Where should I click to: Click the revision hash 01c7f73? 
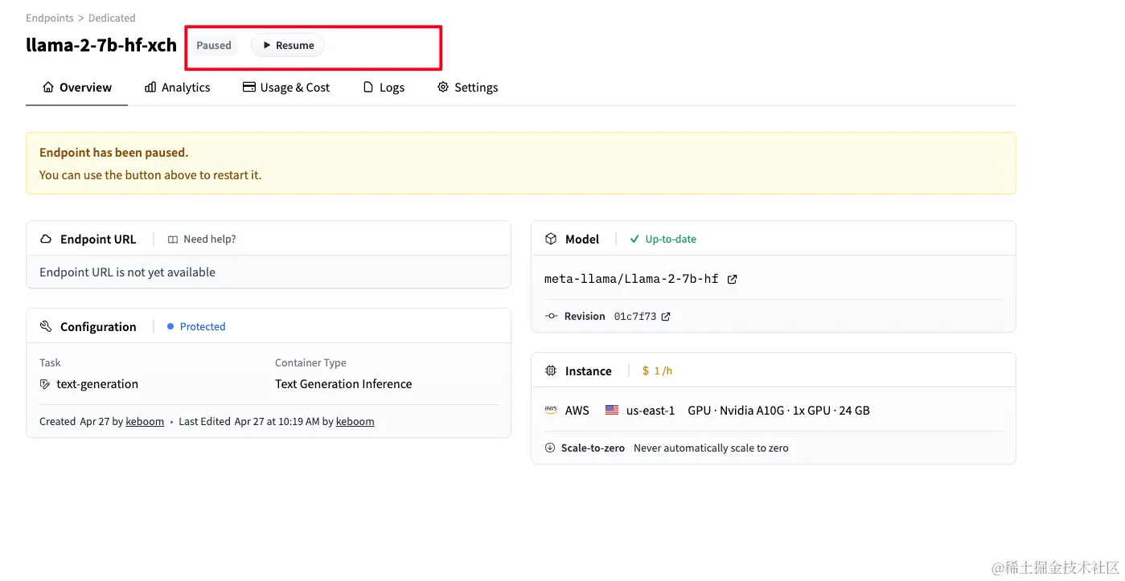635,317
